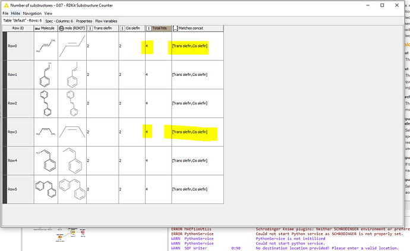Click Row3 Molecule structure thumbnail
The image size is (410, 251).
click(x=46, y=132)
